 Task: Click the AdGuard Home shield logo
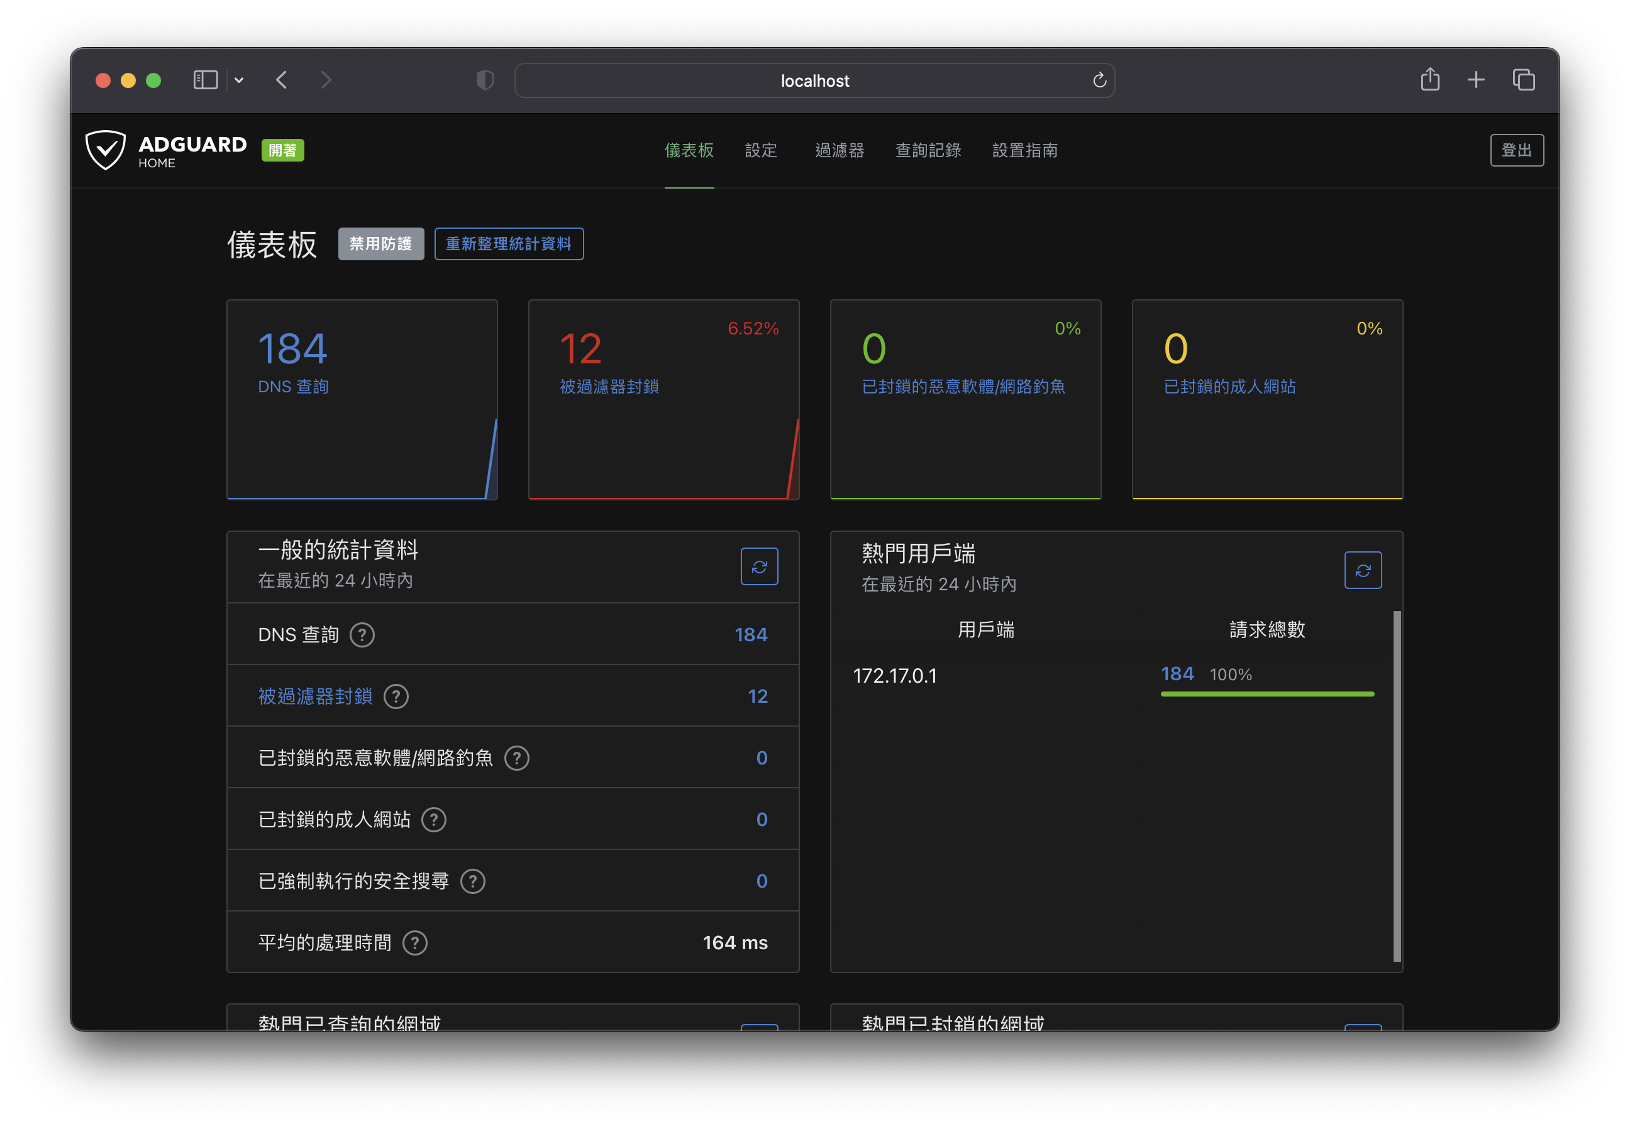[106, 150]
